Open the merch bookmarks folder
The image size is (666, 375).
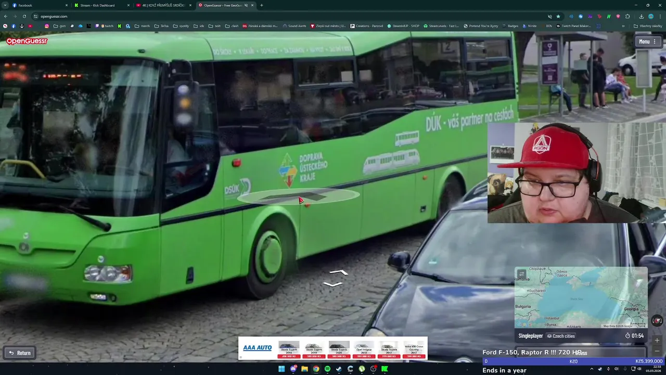pos(142,26)
